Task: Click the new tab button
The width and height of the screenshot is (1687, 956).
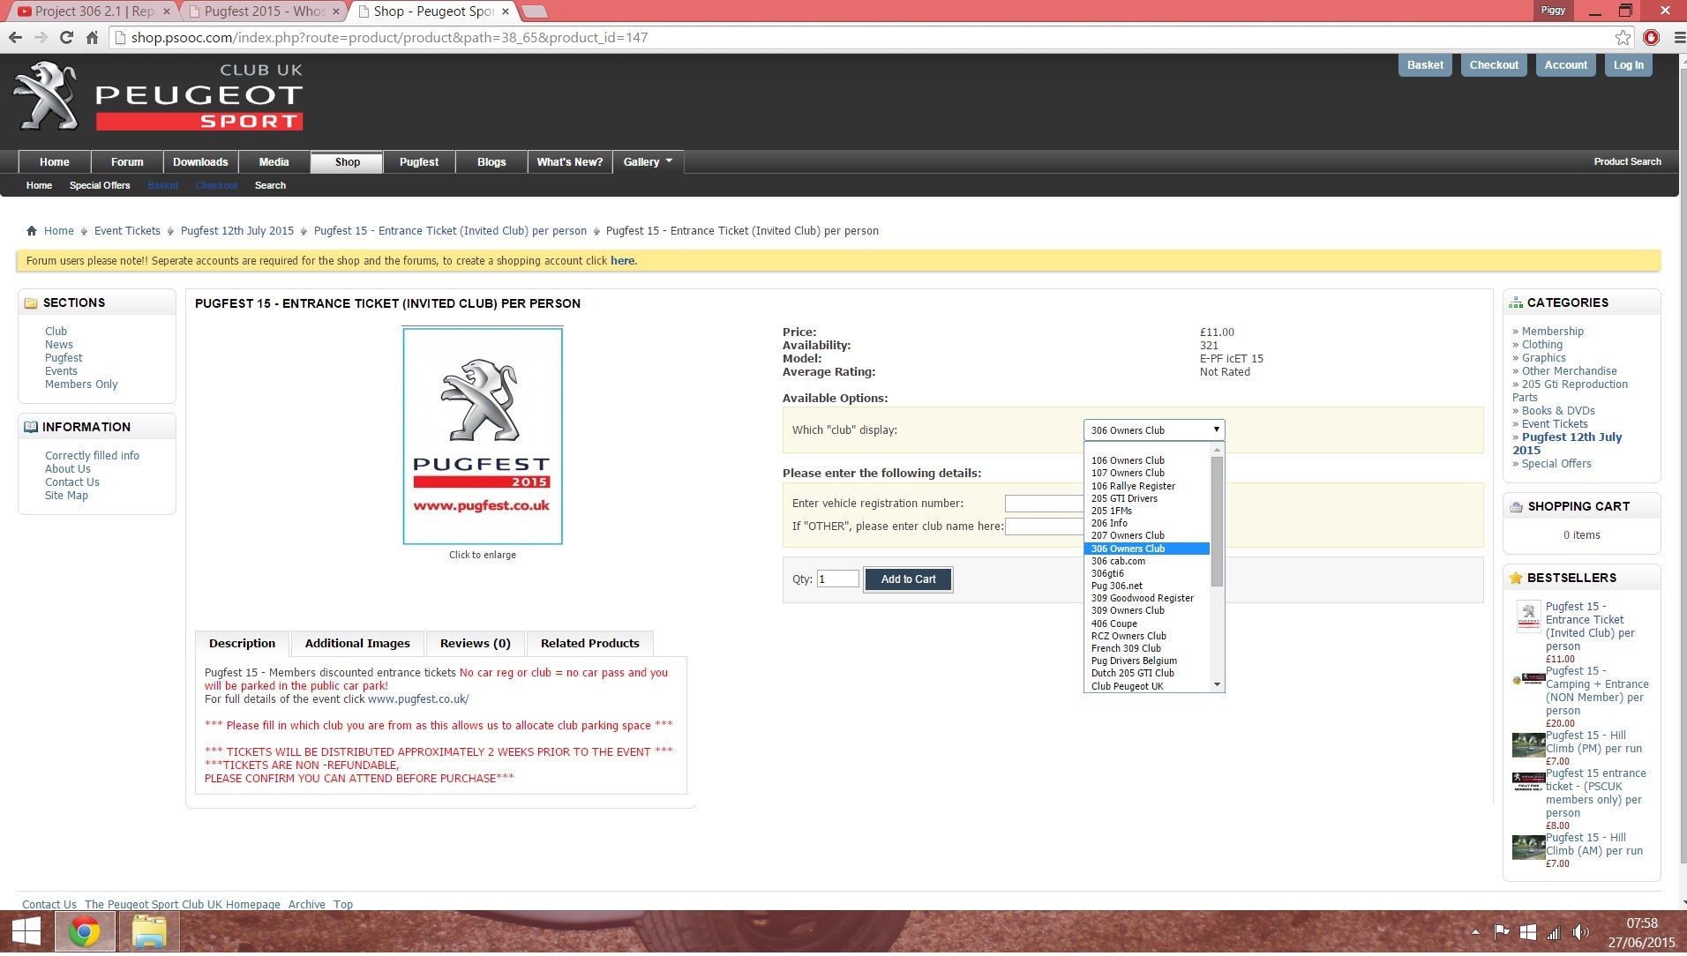Action: point(535,11)
